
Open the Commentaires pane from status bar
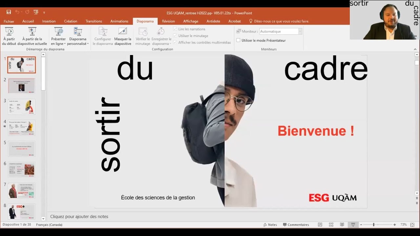point(296,225)
